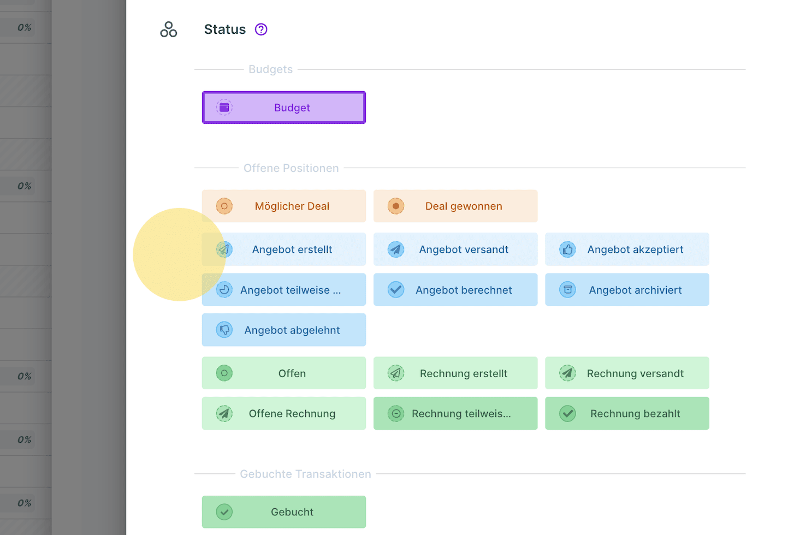Click the thumbs-down icon on Angebot abgelehnt
Image resolution: width=794 pixels, height=535 pixels.
click(x=224, y=330)
